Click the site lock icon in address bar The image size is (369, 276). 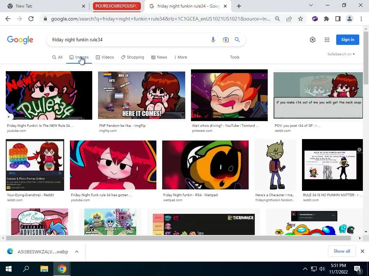pos(45,19)
